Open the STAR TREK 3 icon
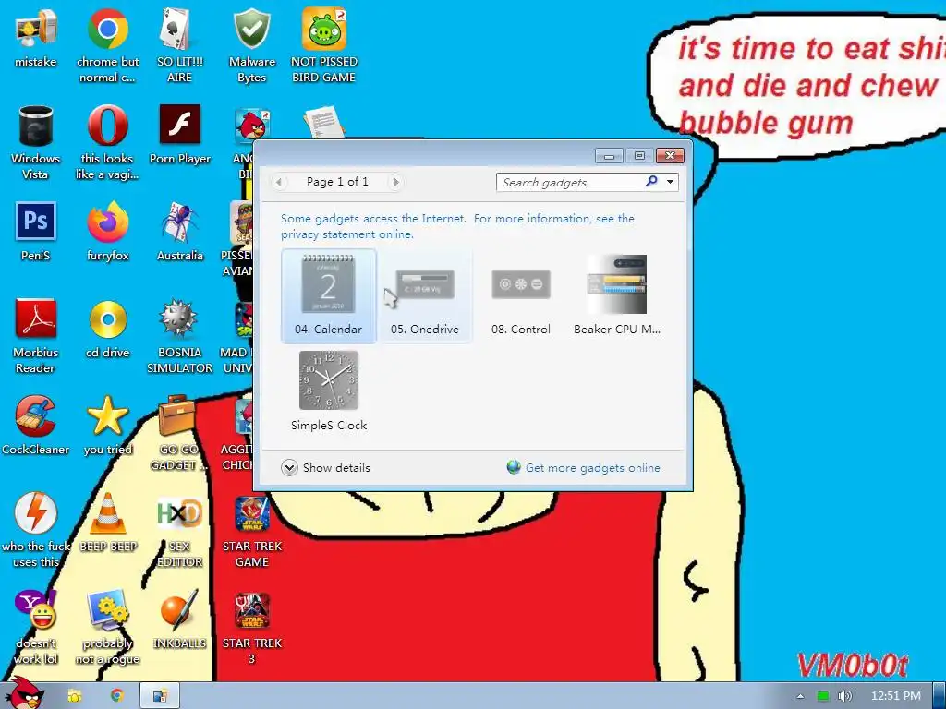Screen dimensions: 946x709 (251, 628)
